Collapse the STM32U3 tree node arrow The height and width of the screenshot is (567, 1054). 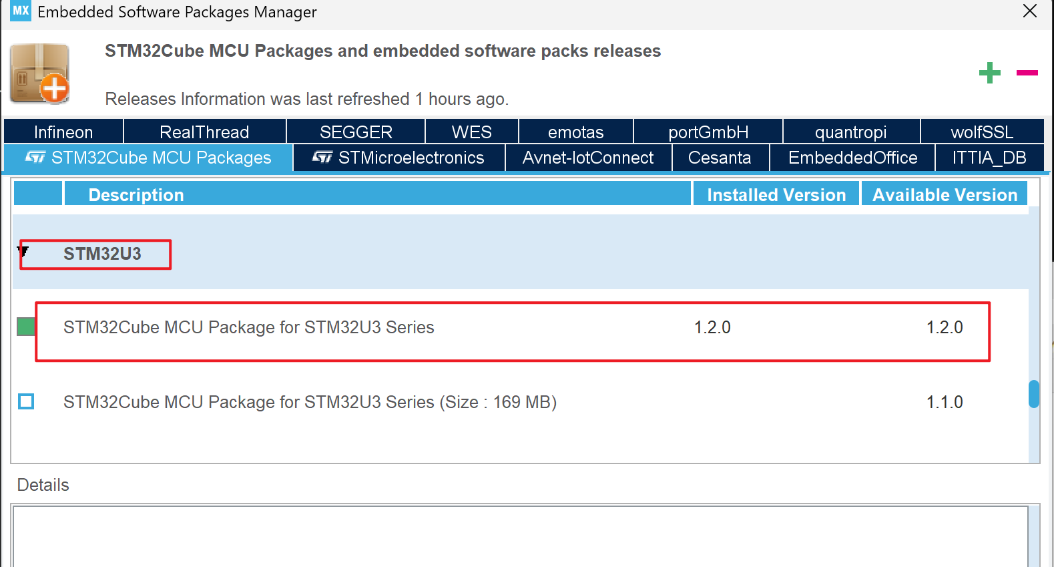(23, 252)
